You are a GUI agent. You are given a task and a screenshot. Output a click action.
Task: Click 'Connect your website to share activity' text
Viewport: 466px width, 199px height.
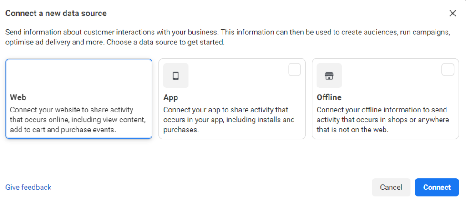coord(72,110)
